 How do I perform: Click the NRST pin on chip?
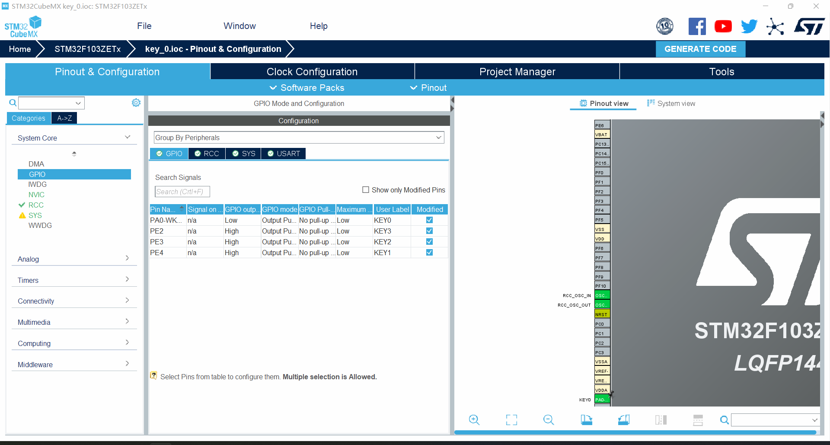602,314
